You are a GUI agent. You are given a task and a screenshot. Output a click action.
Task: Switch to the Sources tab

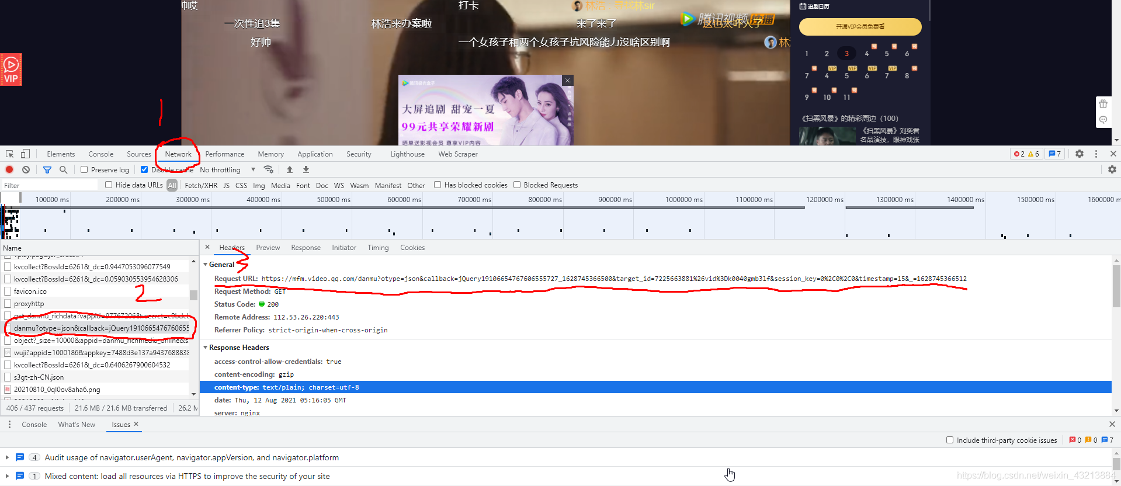click(x=138, y=154)
